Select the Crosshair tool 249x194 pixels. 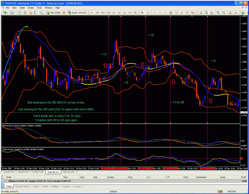(148, 12)
